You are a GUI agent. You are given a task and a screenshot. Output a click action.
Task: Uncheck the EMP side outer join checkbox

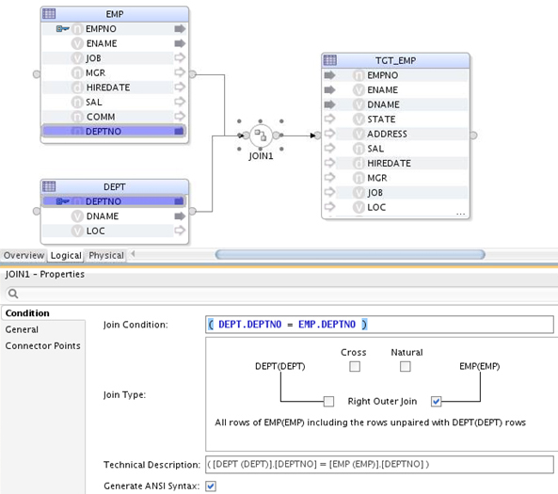coord(437,402)
